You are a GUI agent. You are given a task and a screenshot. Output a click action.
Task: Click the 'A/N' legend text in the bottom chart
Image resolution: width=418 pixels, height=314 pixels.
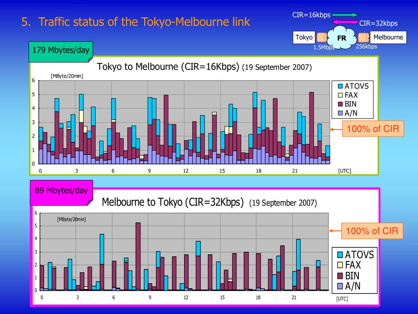pyautogui.click(x=353, y=286)
